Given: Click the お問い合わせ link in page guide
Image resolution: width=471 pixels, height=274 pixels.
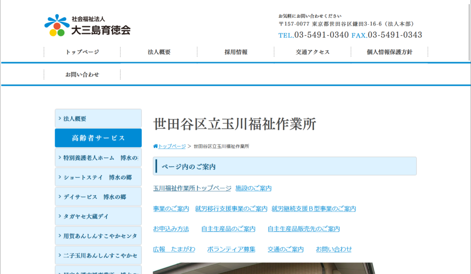Looking at the screenshot, I should (333, 249).
